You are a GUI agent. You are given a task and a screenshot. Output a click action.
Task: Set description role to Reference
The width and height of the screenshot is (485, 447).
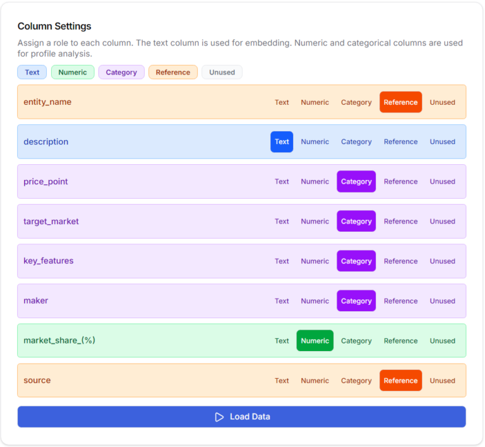400,141
